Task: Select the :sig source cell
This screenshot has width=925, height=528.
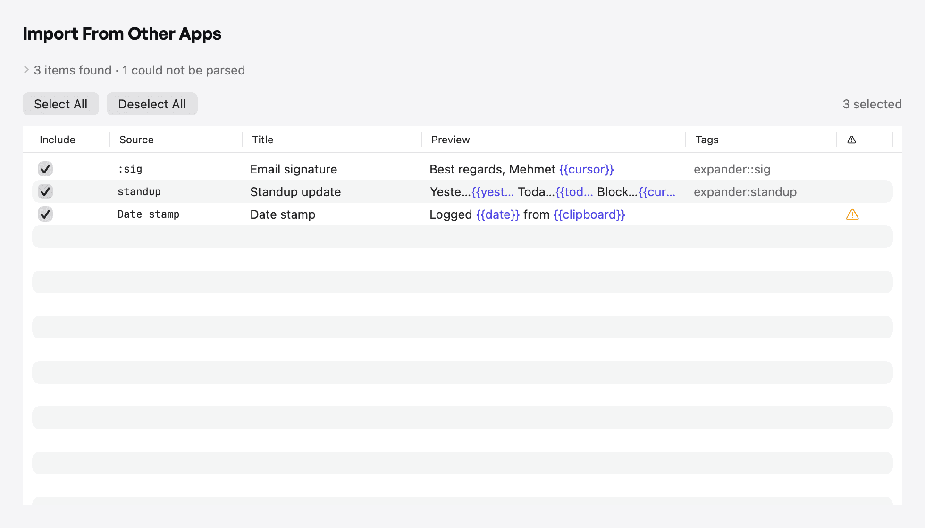Action: click(x=130, y=169)
